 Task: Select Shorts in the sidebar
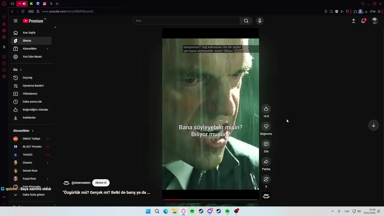pos(31,40)
